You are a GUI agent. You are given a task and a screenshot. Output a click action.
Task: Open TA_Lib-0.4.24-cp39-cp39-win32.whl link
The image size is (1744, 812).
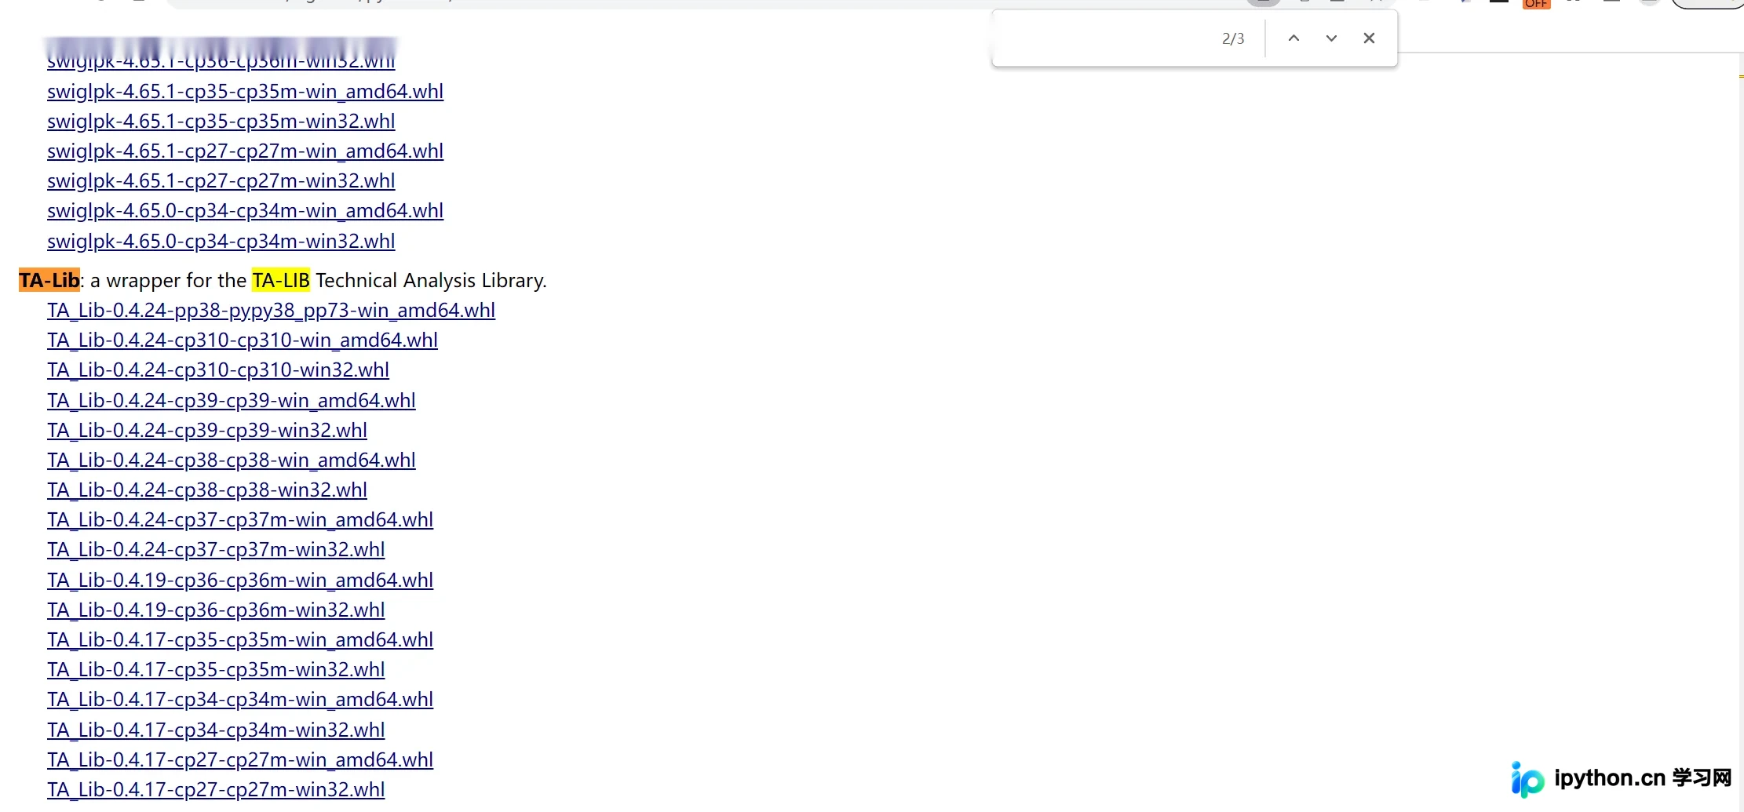click(x=207, y=430)
